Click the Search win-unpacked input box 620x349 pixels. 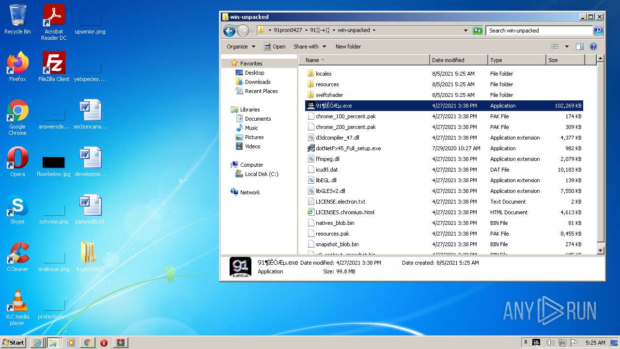pyautogui.click(x=539, y=30)
